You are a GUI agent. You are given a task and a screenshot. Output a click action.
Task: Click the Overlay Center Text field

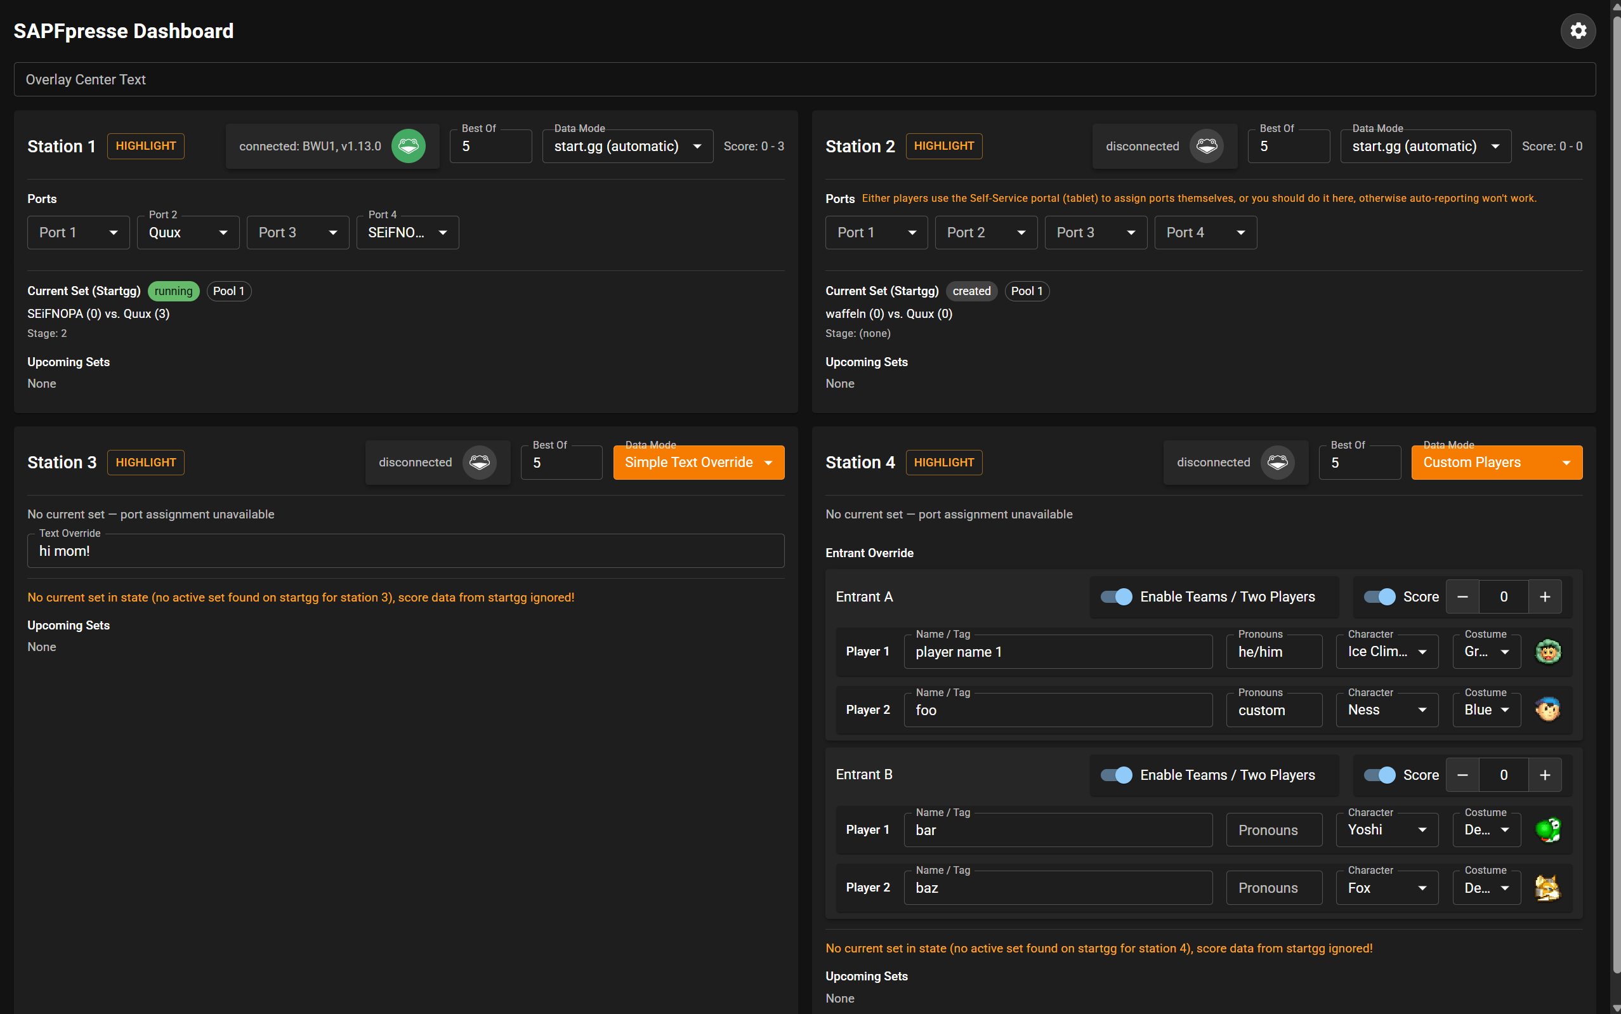[x=804, y=80]
